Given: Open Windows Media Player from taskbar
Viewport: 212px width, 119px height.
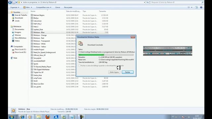Looking at the screenshot, I should [30, 117].
